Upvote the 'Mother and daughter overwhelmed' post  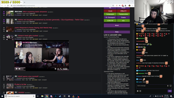click(4, 20)
